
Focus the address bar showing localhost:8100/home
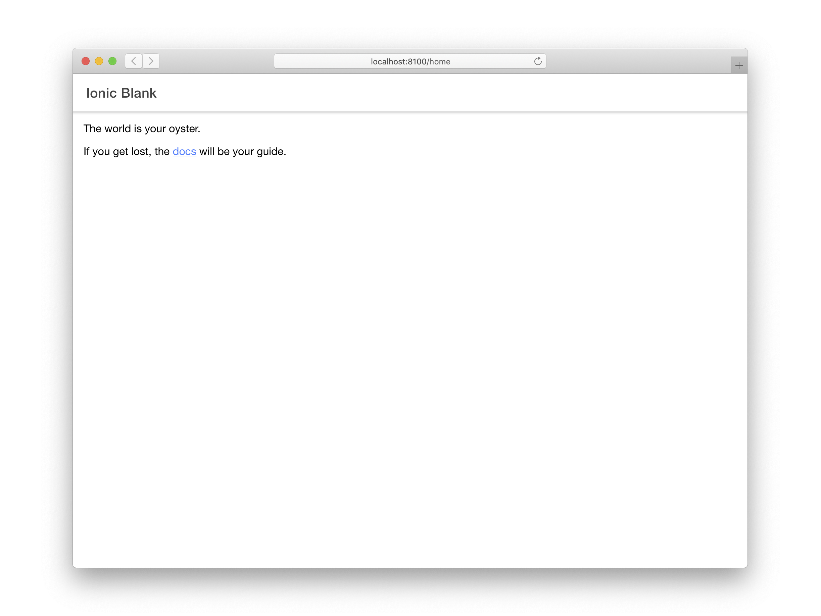pos(409,61)
